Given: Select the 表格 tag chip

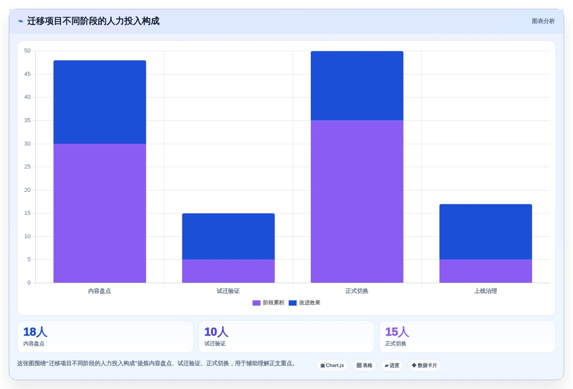Looking at the screenshot, I should coord(365,365).
